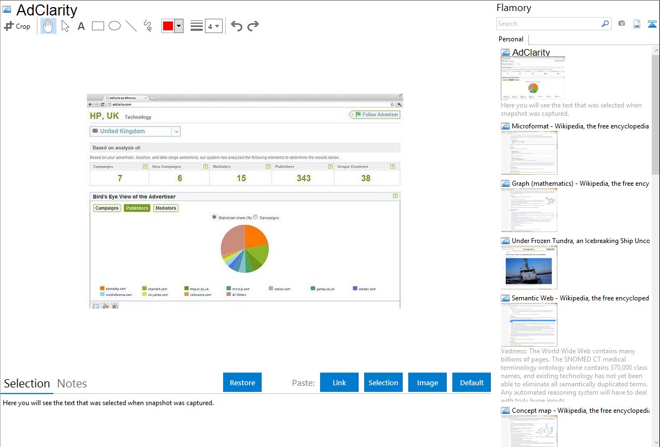Click the line thickness icon
The height and width of the screenshot is (447, 660).
pos(197,26)
